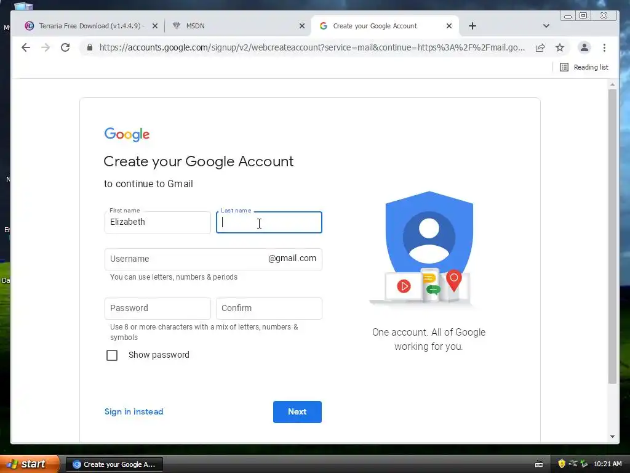
Task: Switch to the Terraria Free Download tab
Action: [x=92, y=26]
